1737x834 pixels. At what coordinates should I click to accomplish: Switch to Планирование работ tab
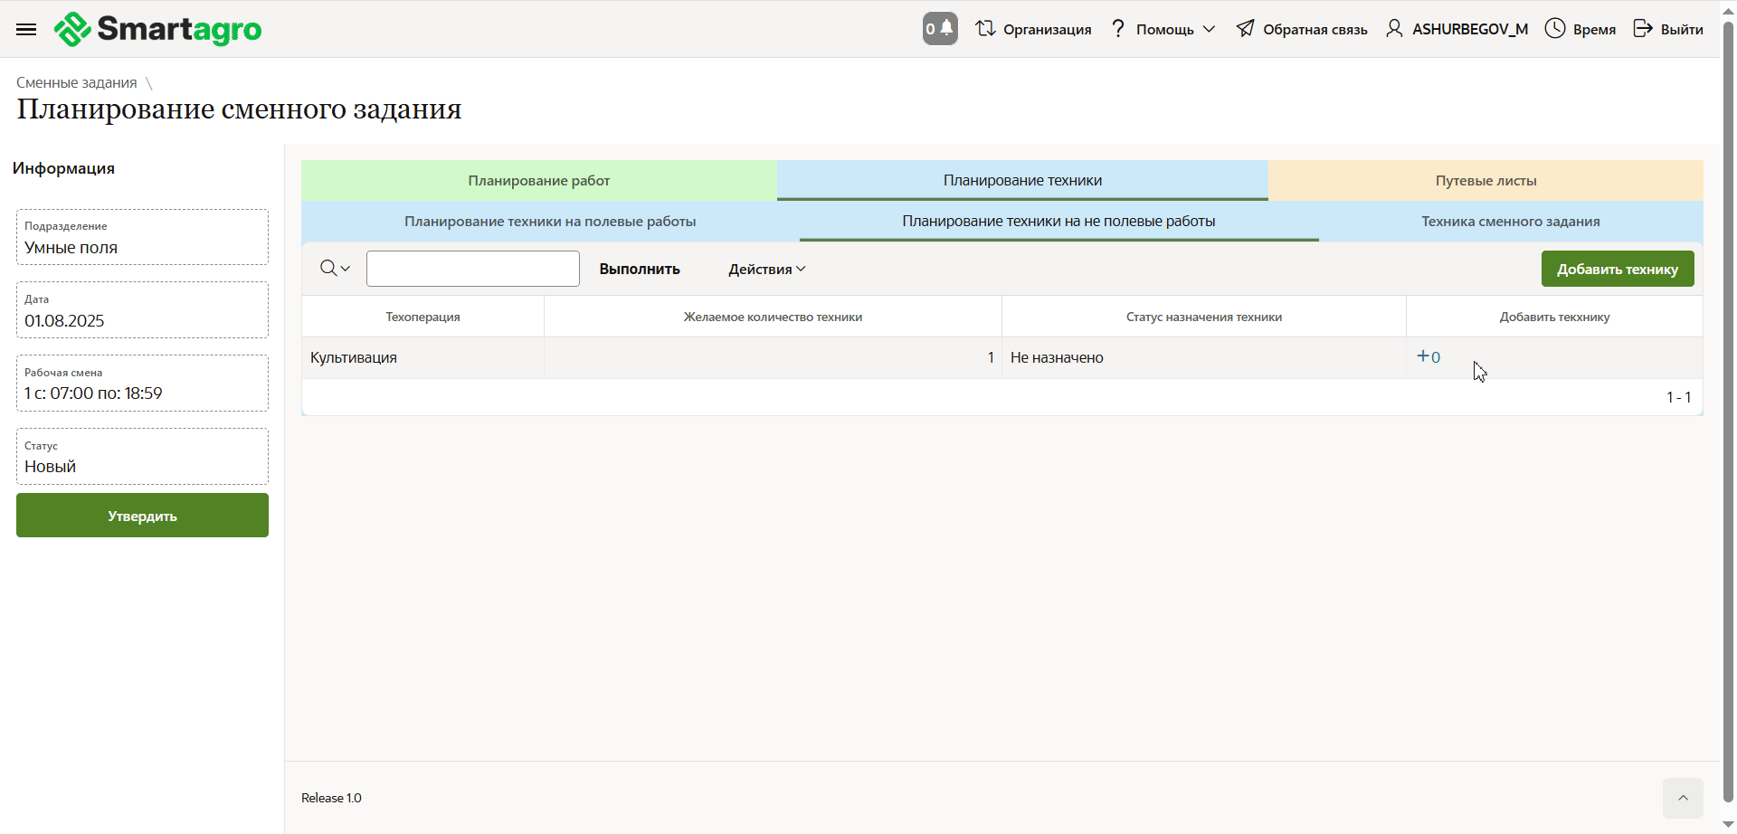point(539,181)
